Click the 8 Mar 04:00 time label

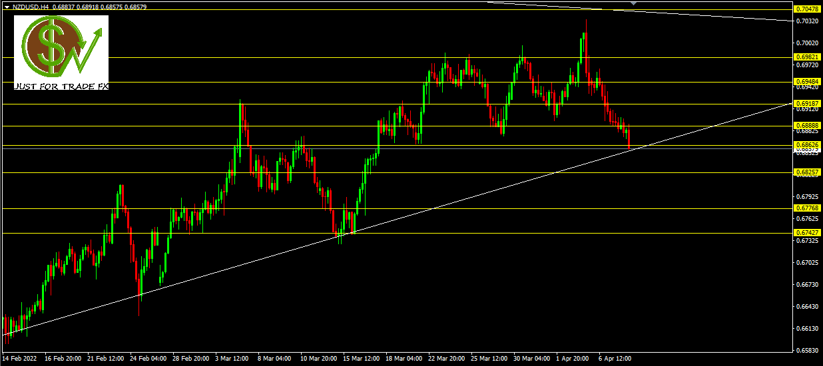tap(275, 359)
